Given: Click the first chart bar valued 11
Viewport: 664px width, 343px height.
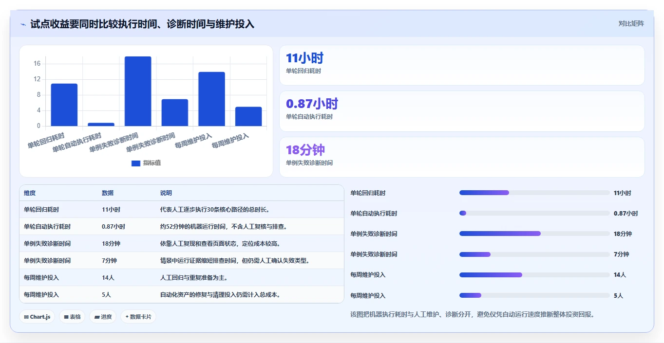Looking at the screenshot, I should point(64,105).
